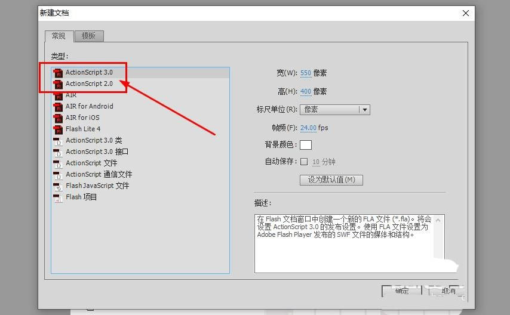Cancel with the 取消 button
Viewport: 510px width, 315px height.
click(x=448, y=291)
